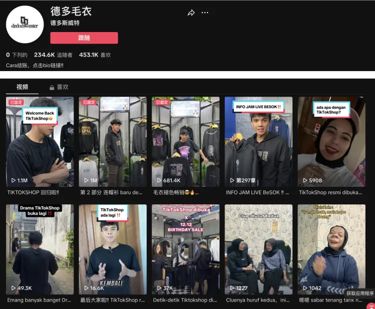Click the '第 2 部分 连帽衫 baru de...' caption
Screen dimensions: 375x309
tap(111, 192)
